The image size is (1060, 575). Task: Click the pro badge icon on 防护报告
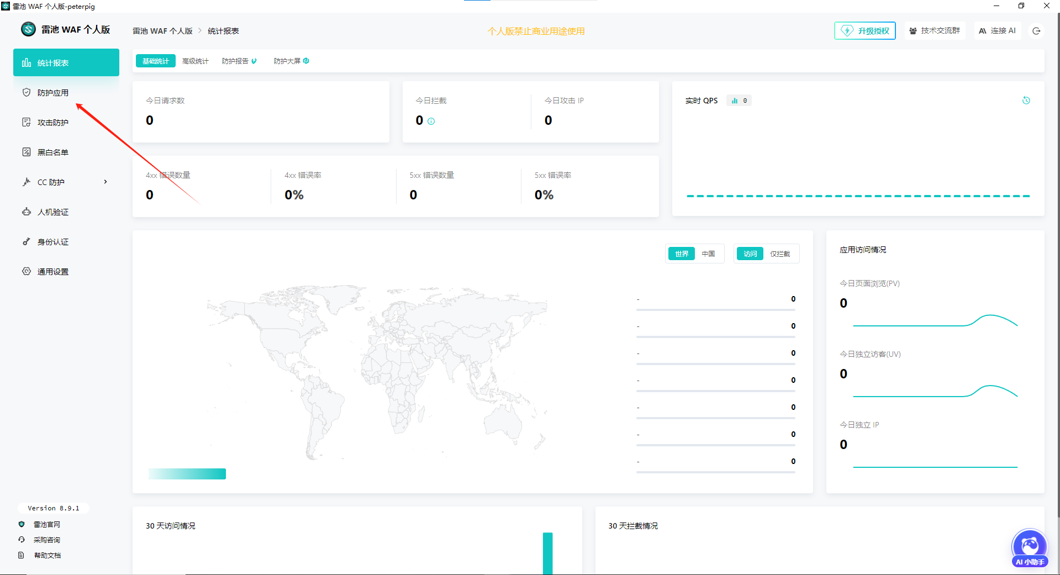pos(254,61)
